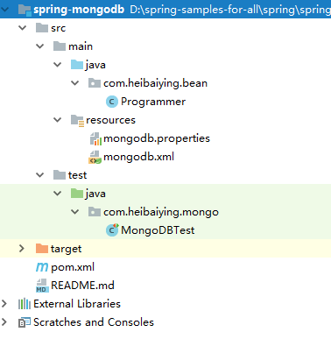
Task: Click the mongodb.properties file icon
Action: pos(95,138)
